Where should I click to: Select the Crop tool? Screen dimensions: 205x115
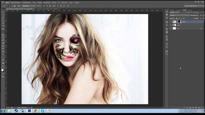click(x=3, y=23)
